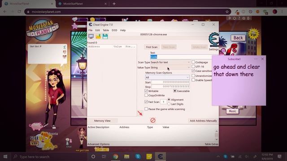Viewport: 287px width, 161px height.
Task: Click the First Scan button
Action: point(152,47)
